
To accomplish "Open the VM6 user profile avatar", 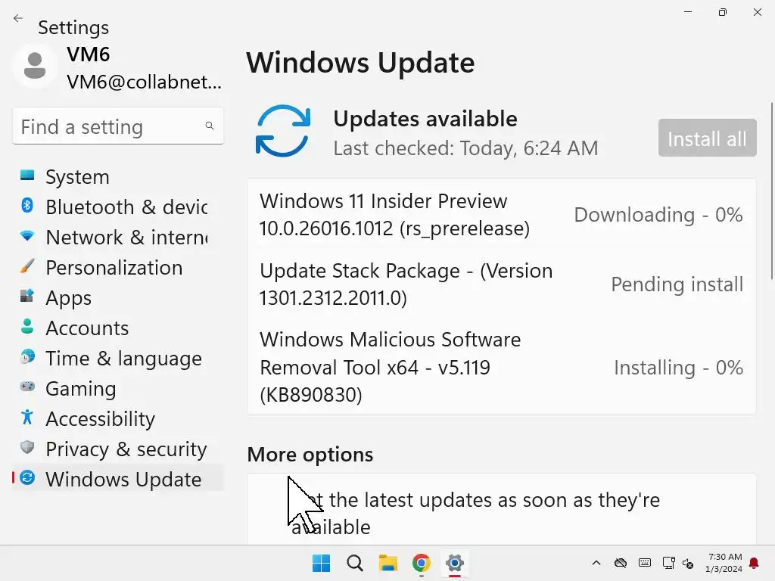I will (x=35, y=66).
